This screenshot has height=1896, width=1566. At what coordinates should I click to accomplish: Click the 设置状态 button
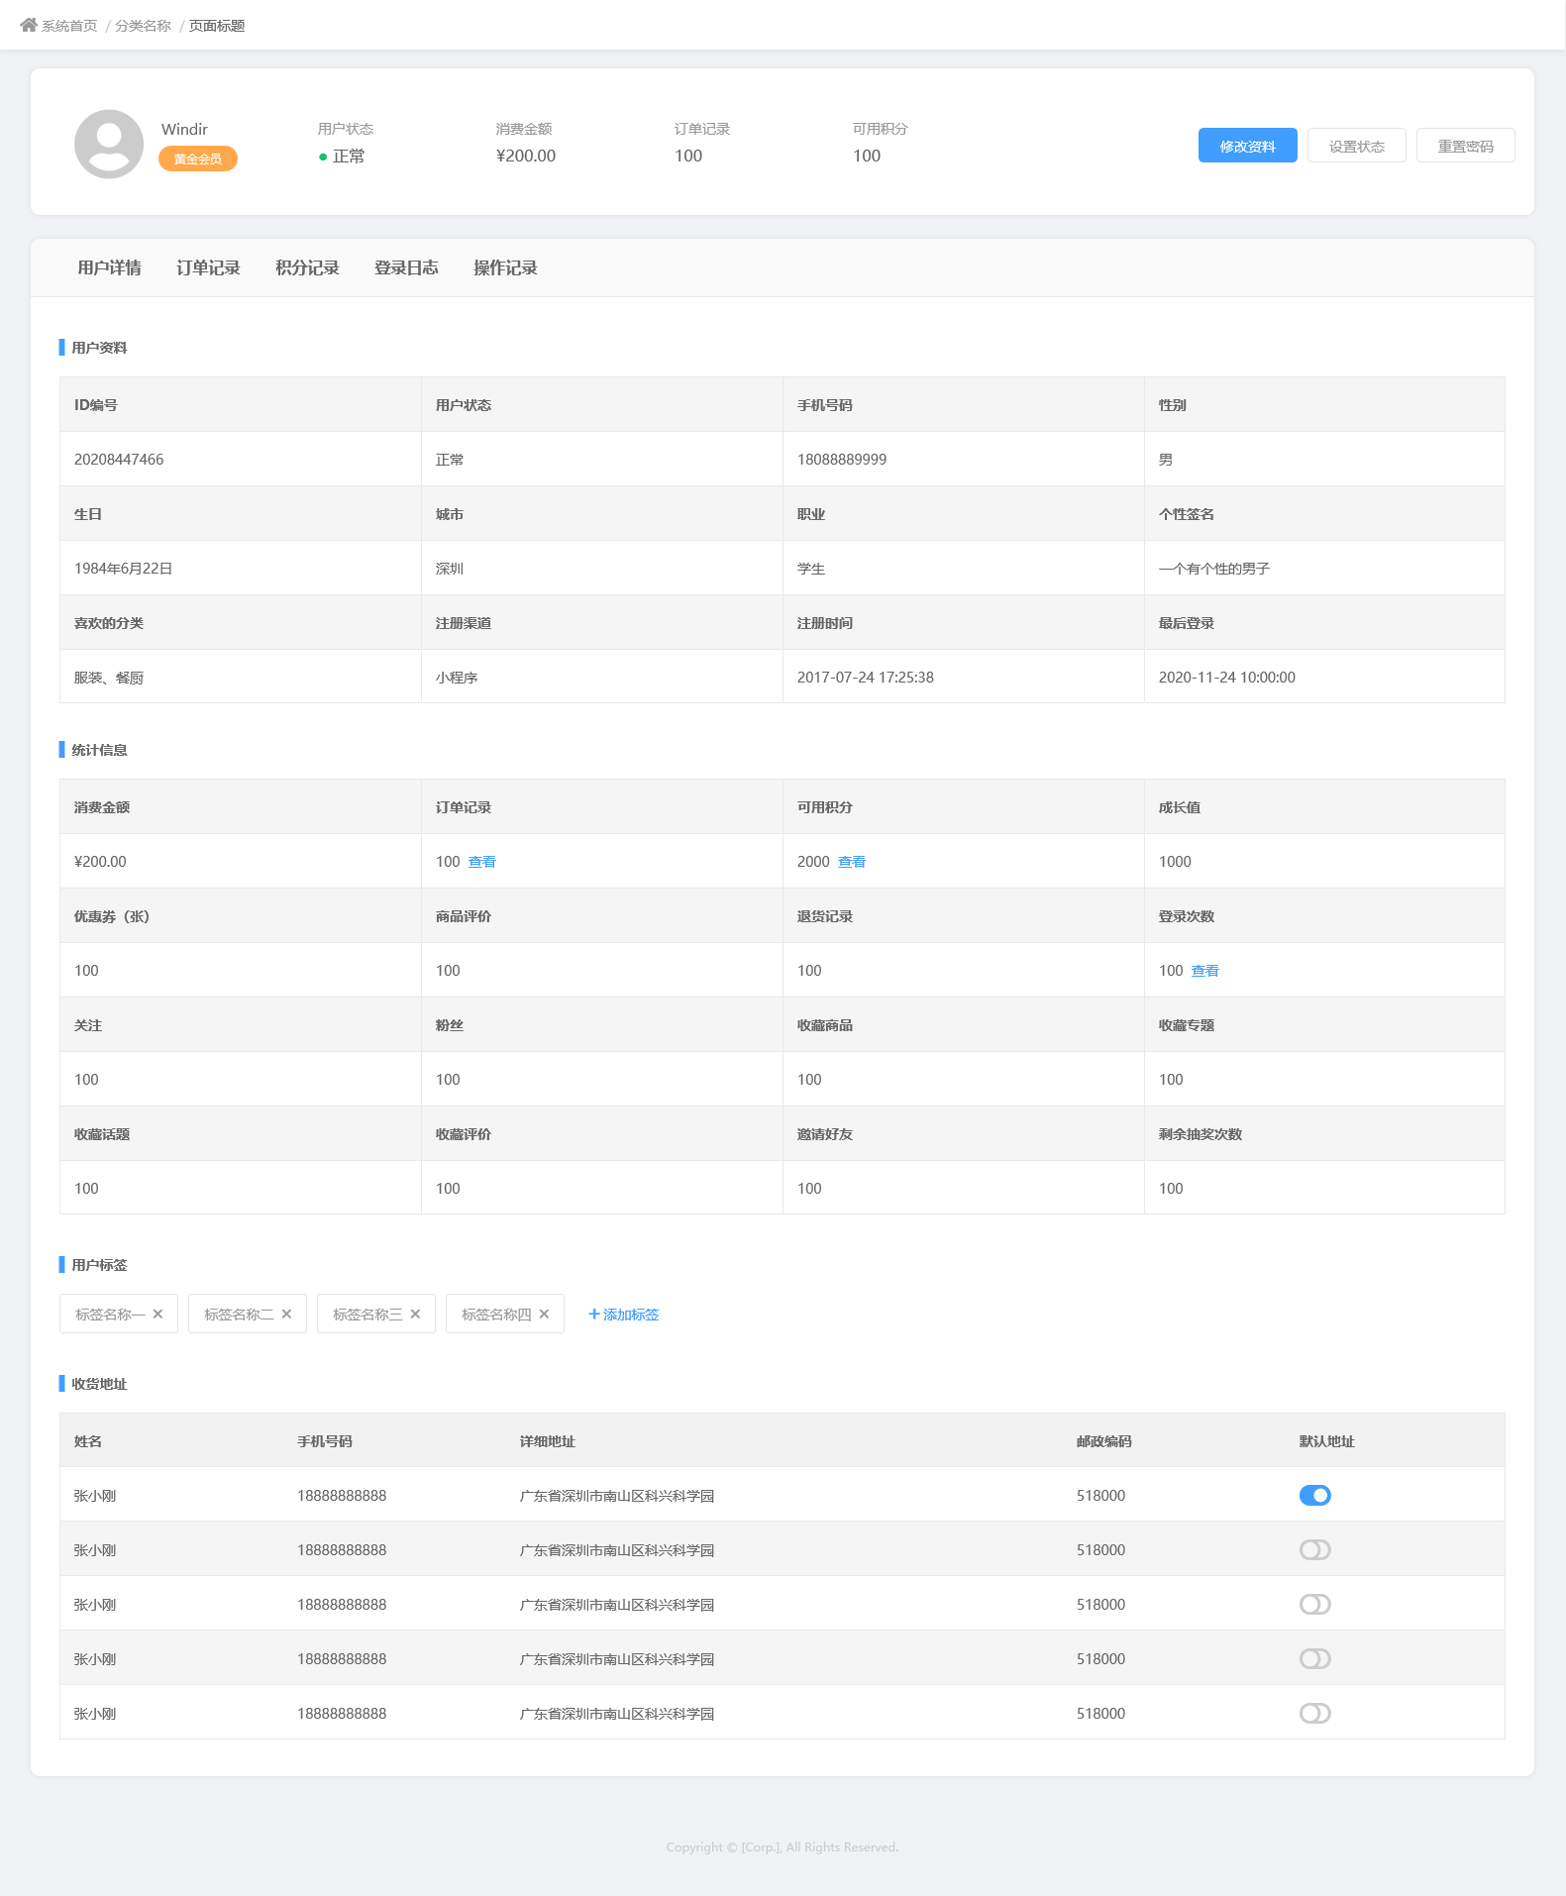[x=1356, y=146]
